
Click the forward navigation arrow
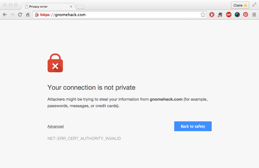point(12,15)
